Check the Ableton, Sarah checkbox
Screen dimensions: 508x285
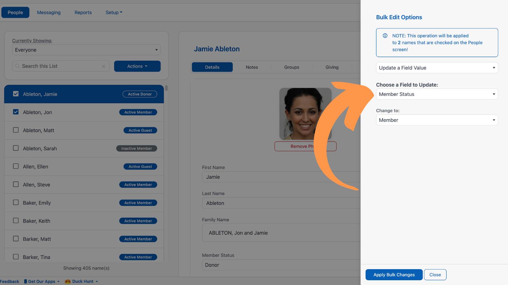(16, 148)
